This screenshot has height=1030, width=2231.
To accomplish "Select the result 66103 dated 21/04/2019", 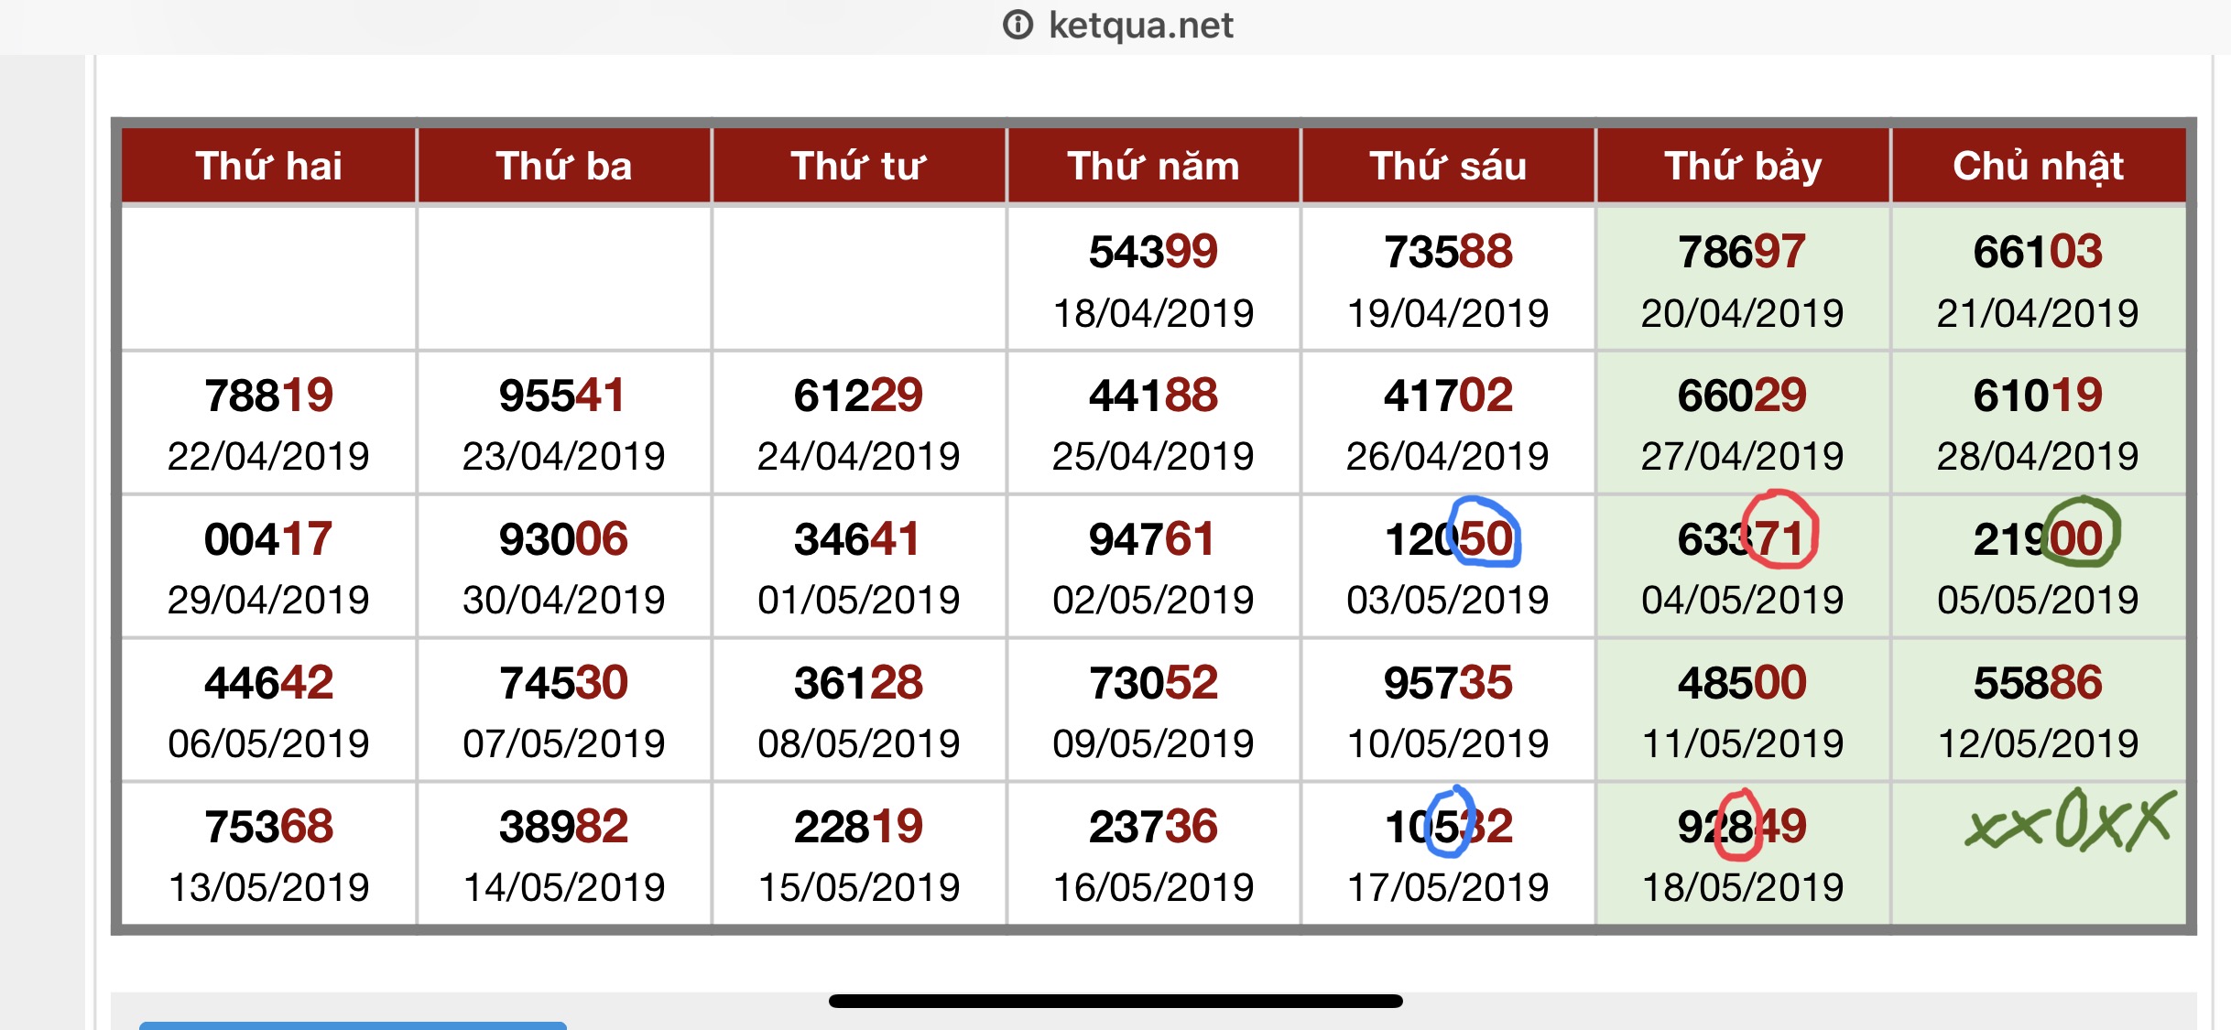I will 2038,252.
